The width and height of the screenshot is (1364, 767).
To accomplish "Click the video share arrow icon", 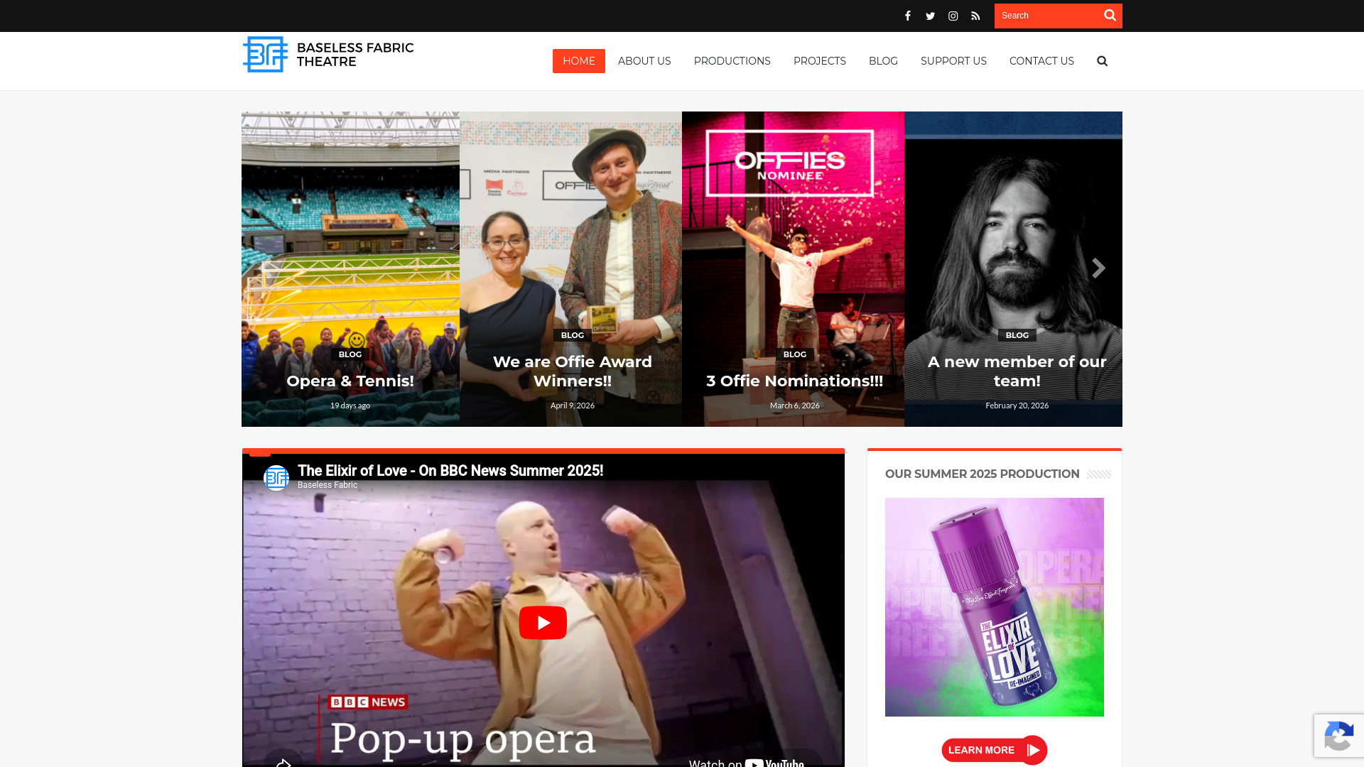I will [x=283, y=761].
